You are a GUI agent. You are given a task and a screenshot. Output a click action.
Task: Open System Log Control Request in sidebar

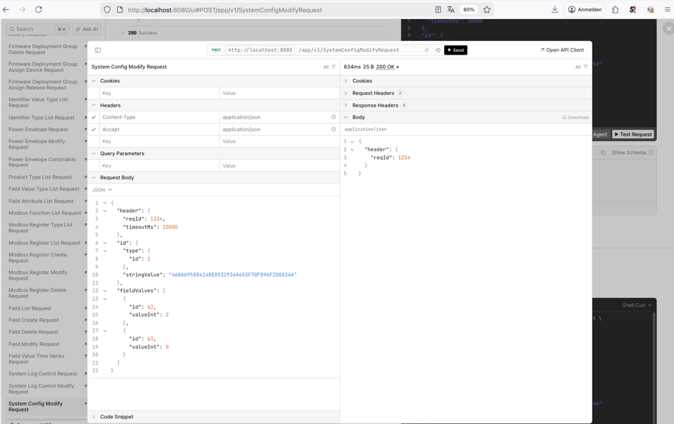point(43,374)
